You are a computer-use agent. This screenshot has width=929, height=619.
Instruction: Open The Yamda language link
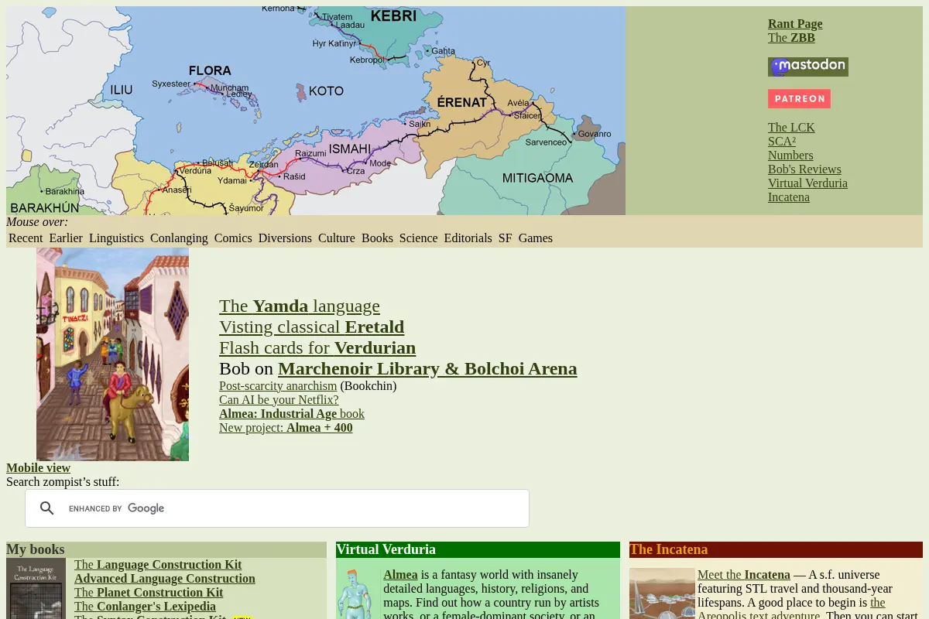click(300, 306)
